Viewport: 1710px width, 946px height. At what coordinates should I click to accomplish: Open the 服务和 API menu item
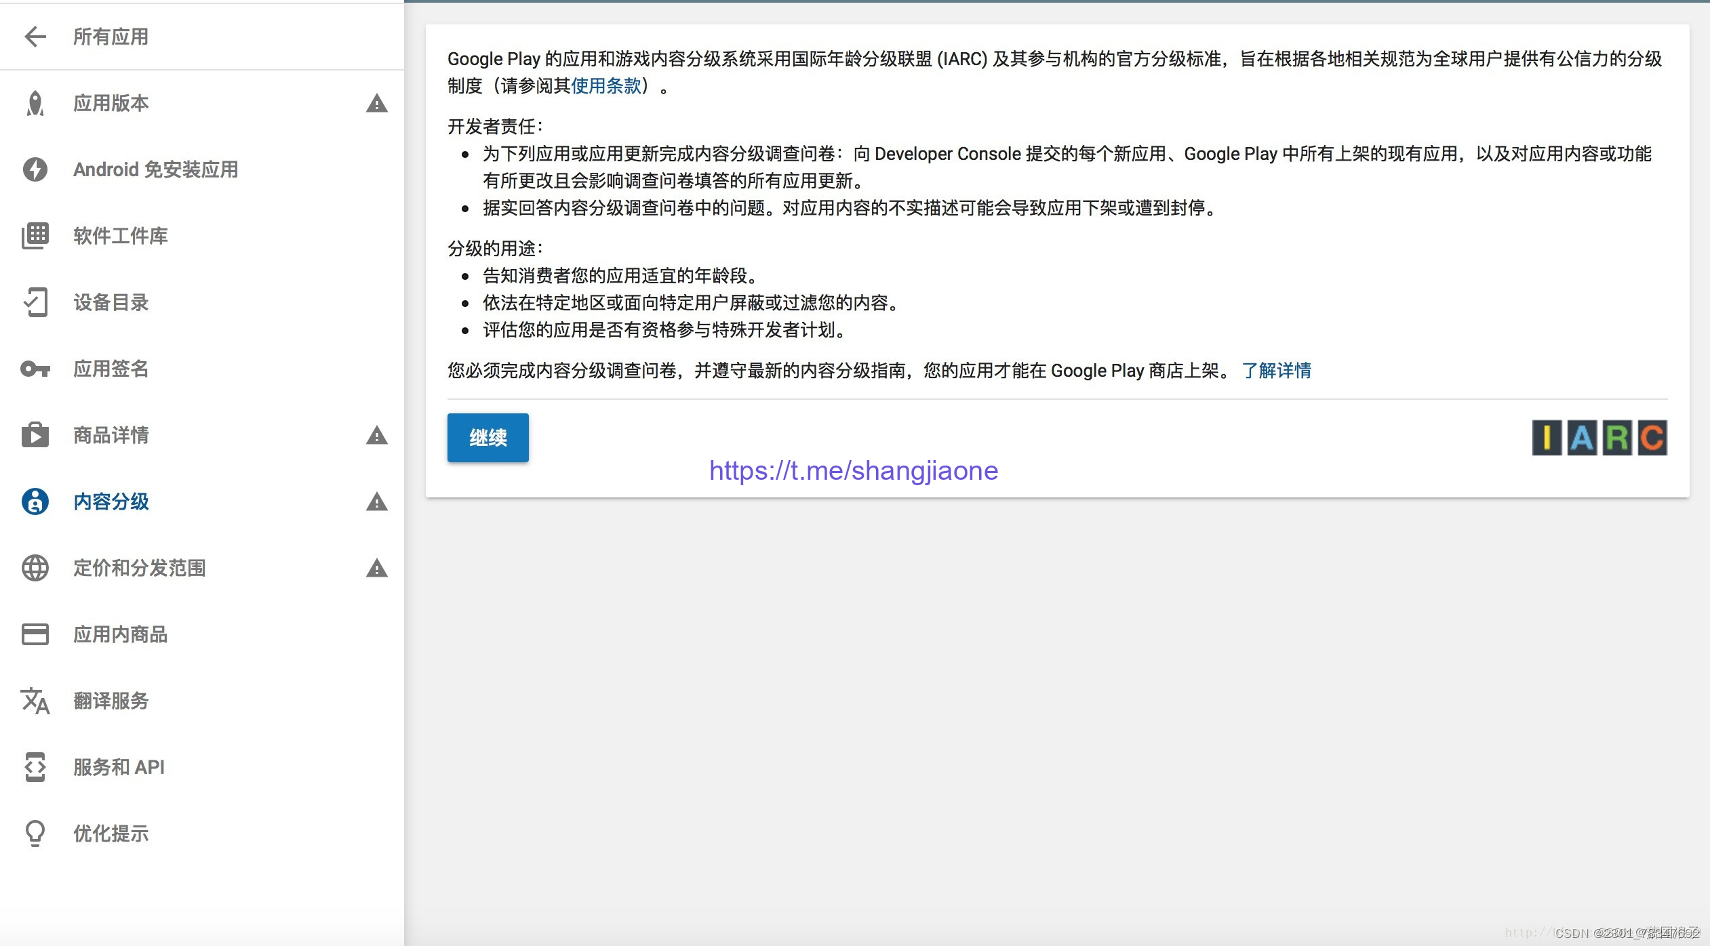point(119,767)
